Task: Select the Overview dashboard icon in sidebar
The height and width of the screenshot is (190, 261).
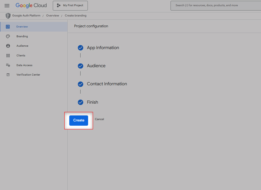Action: 8,27
